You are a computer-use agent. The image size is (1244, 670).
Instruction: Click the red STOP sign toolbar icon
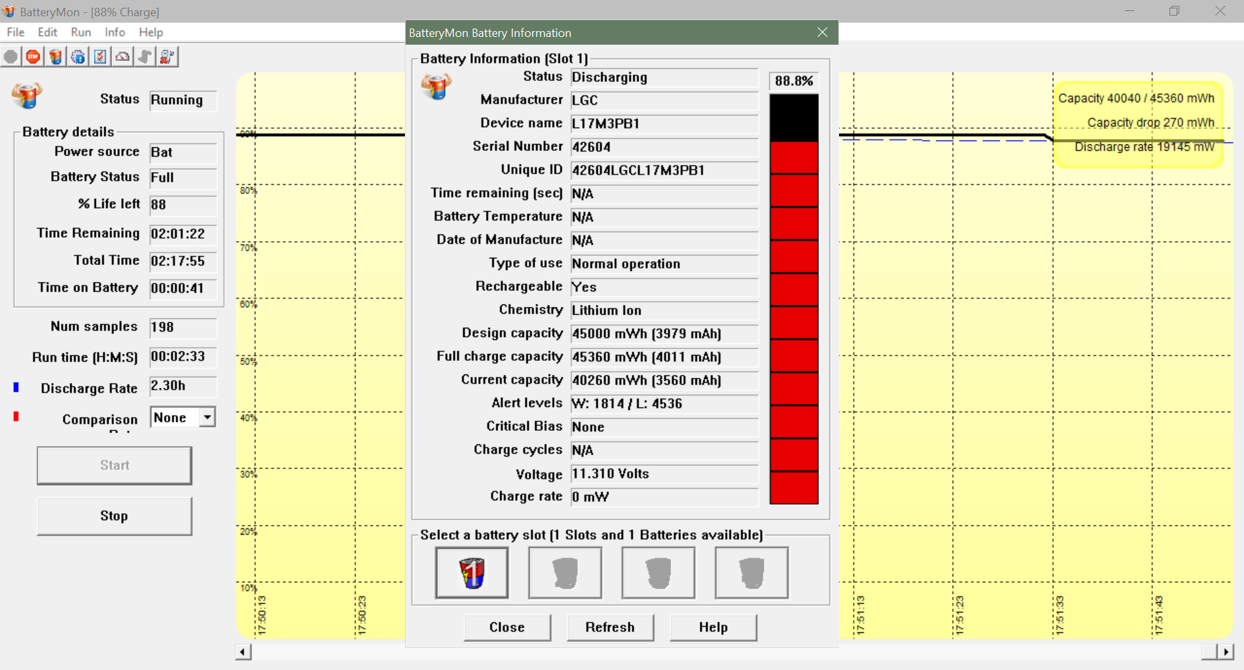click(33, 57)
